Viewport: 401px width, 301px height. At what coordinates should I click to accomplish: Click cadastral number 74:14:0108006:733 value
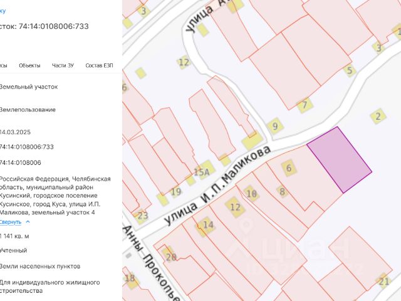click(x=26, y=147)
